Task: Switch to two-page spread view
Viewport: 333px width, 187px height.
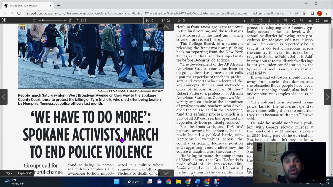Action: (84, 20)
